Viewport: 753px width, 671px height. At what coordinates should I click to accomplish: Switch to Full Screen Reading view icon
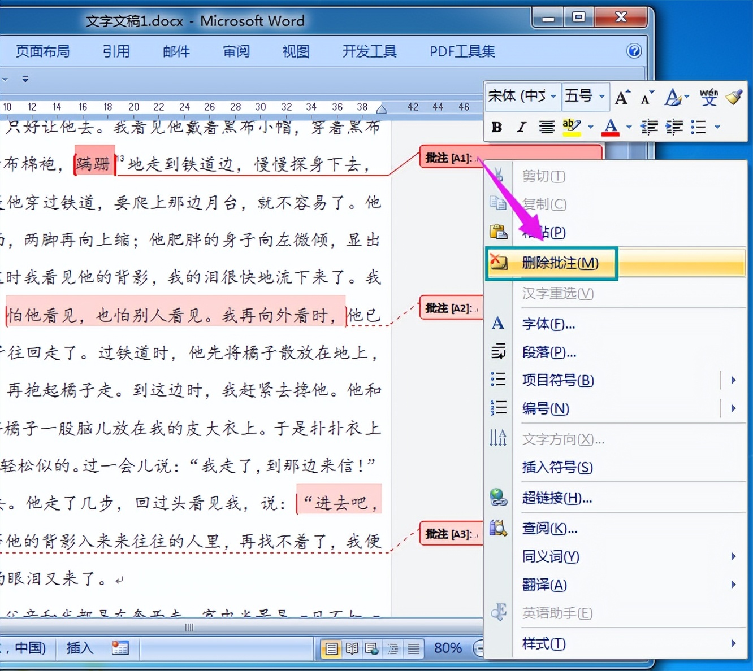352,648
